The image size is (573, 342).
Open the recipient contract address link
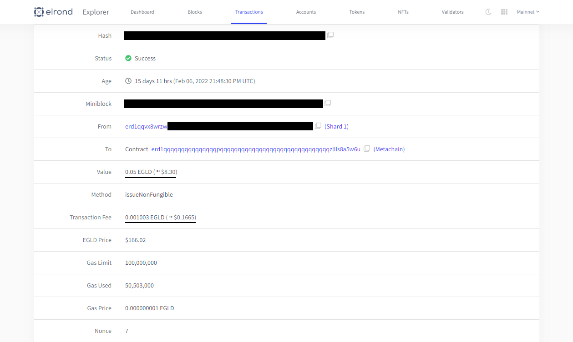click(256, 149)
